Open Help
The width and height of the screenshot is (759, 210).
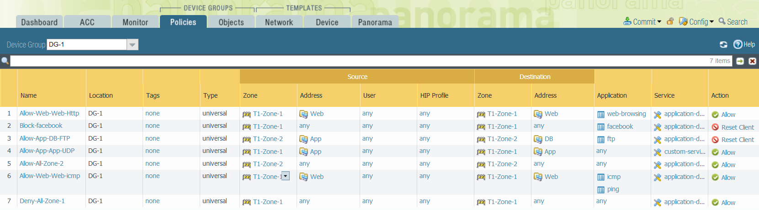(744, 44)
